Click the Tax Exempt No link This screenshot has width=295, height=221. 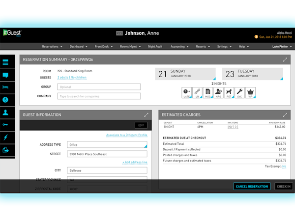pyautogui.click(x=284, y=166)
